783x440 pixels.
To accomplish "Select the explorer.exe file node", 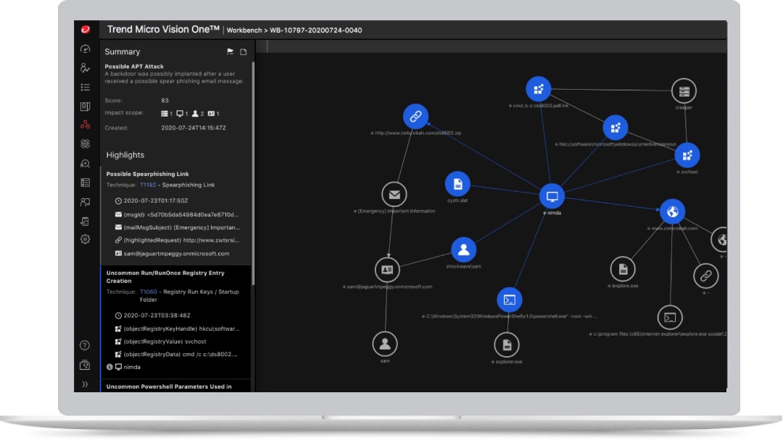I will 507,344.
